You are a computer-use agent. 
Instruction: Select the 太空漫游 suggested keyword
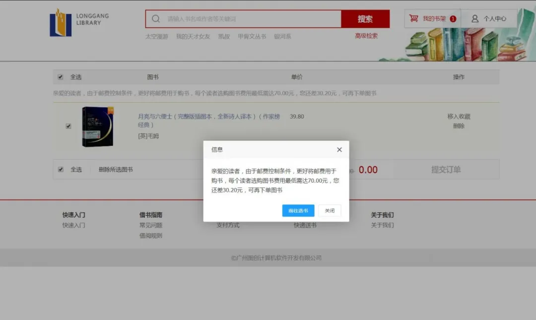(156, 36)
